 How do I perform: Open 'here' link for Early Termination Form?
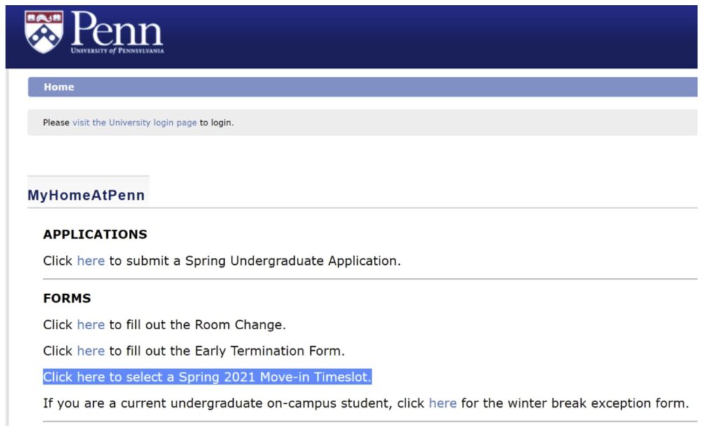pos(90,351)
